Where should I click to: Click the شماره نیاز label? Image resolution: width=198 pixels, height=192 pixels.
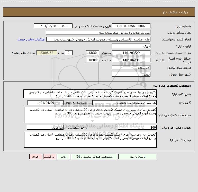pos(184,26)
